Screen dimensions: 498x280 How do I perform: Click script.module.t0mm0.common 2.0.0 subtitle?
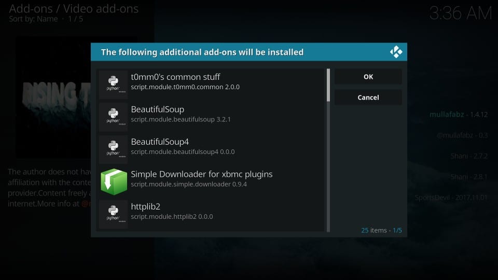[185, 87]
